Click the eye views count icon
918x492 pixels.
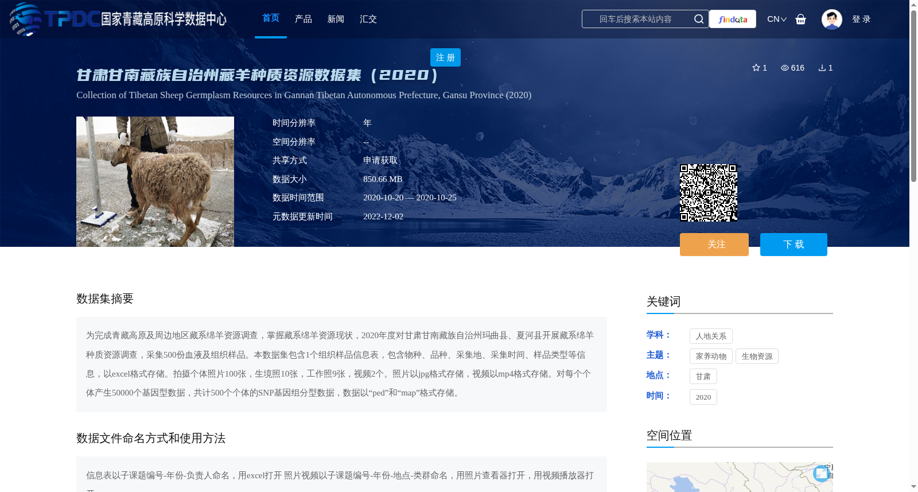point(784,68)
